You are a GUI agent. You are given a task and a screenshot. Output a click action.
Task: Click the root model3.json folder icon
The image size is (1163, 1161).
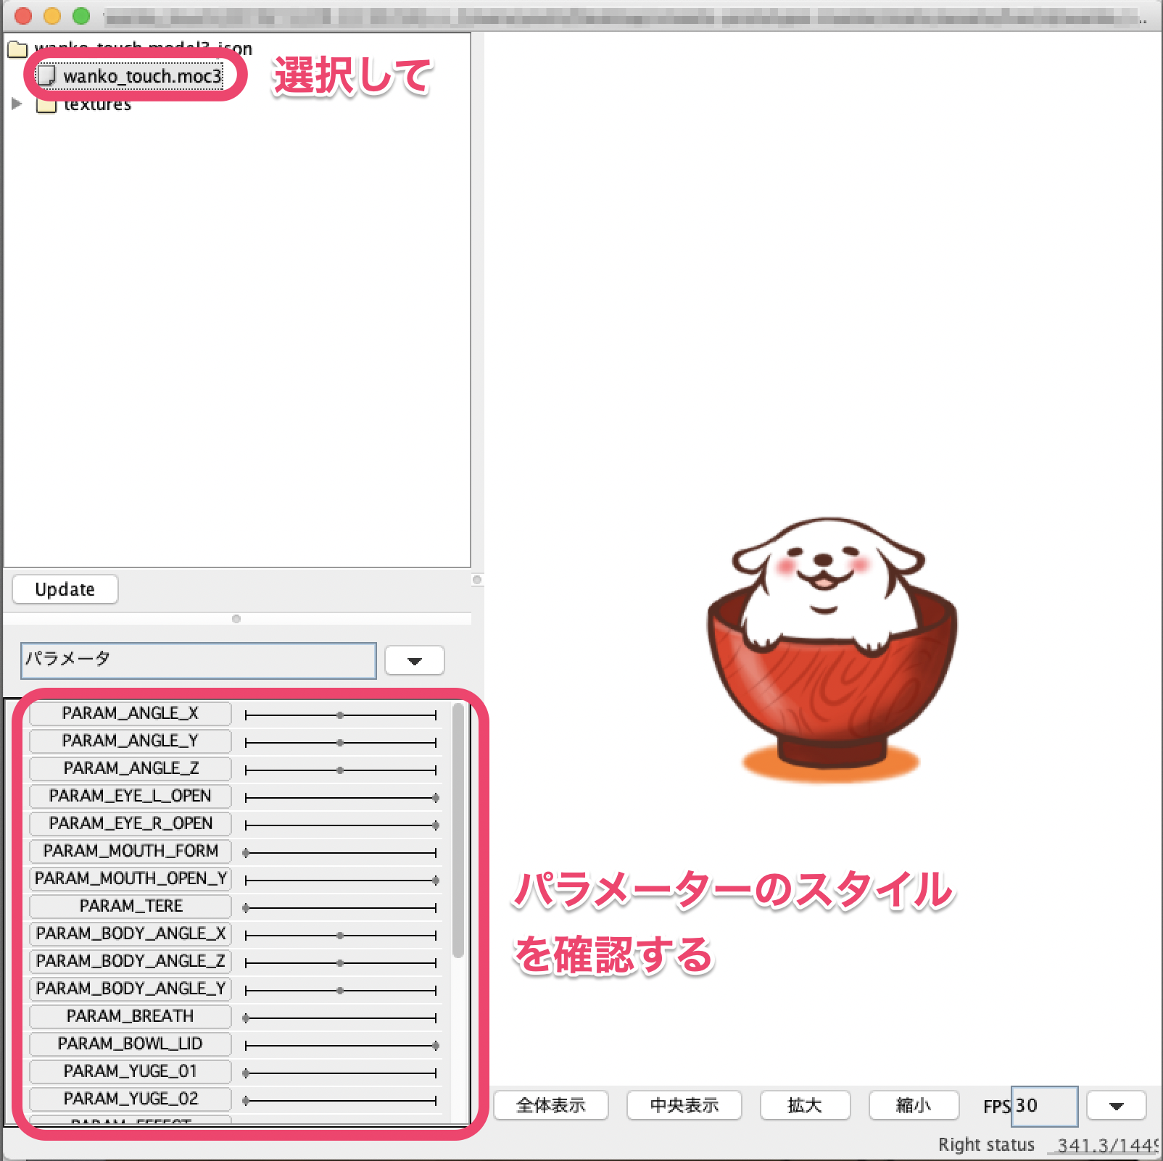(x=17, y=49)
